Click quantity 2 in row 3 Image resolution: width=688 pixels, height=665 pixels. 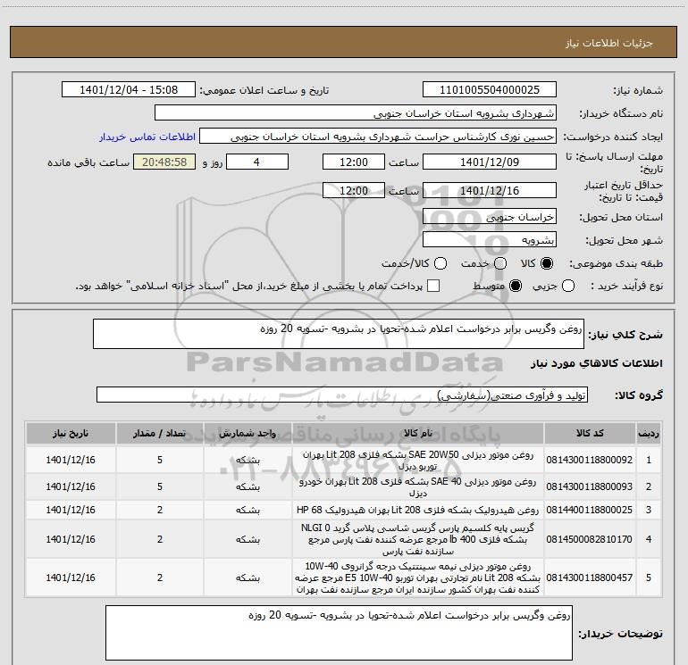160,510
